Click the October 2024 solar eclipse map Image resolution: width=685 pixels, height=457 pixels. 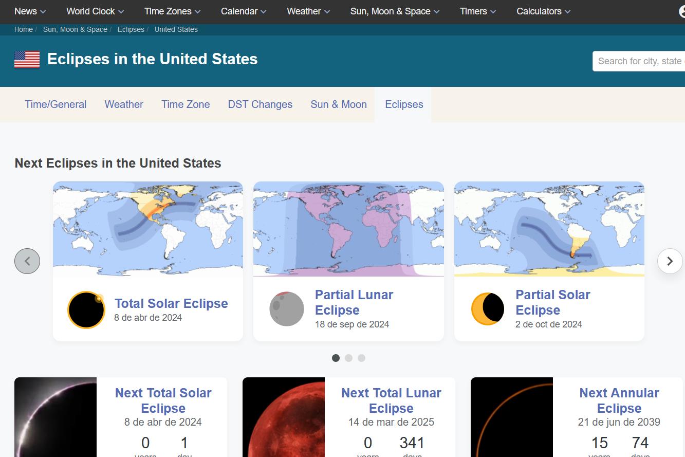click(549, 229)
